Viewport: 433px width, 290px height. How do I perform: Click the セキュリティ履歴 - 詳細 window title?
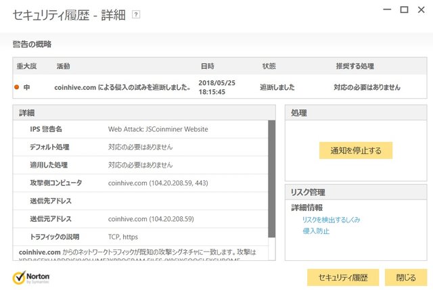click(69, 15)
